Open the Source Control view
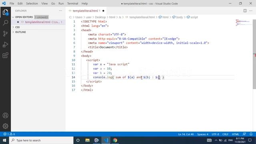256x144 pixels. (5, 34)
